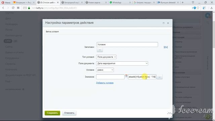Open Почта in the left sidebar

[9, 30]
